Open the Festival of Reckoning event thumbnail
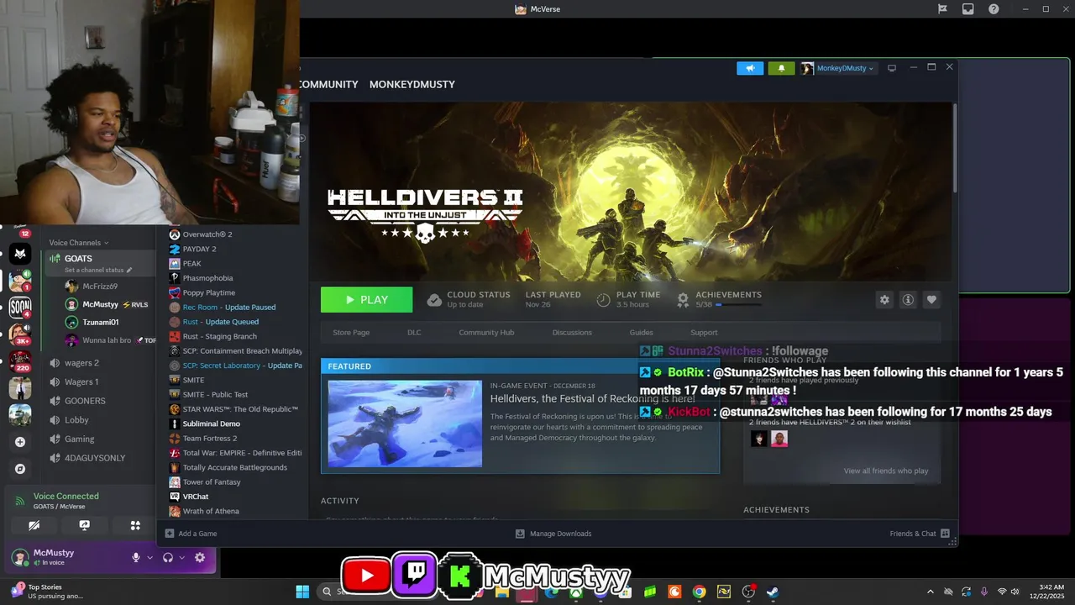 (x=405, y=423)
